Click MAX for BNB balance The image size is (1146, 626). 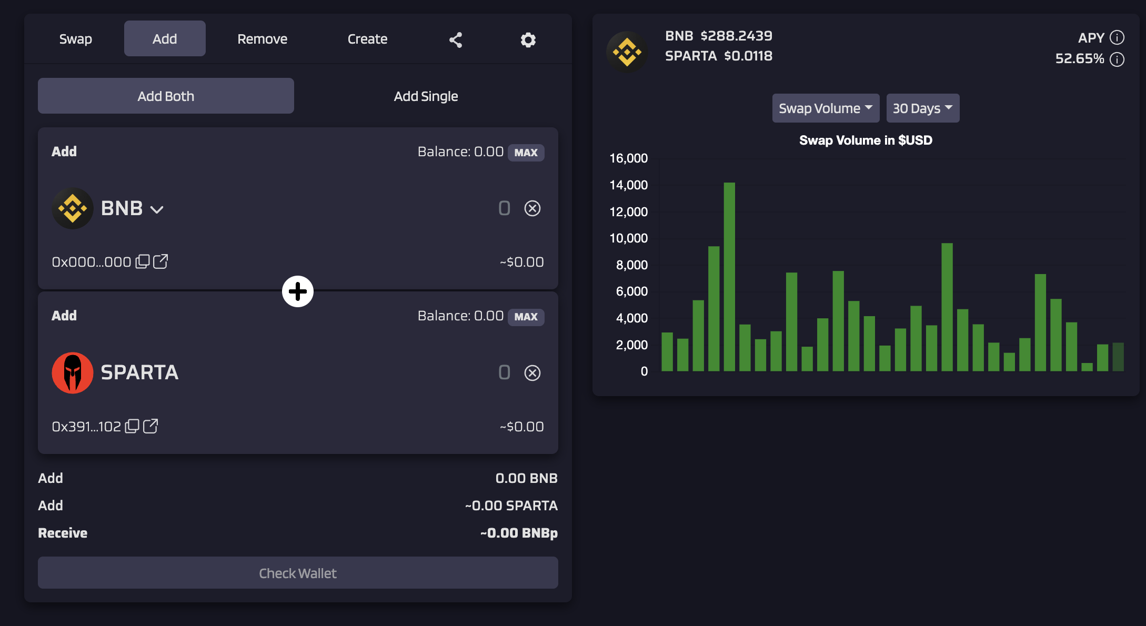click(526, 153)
